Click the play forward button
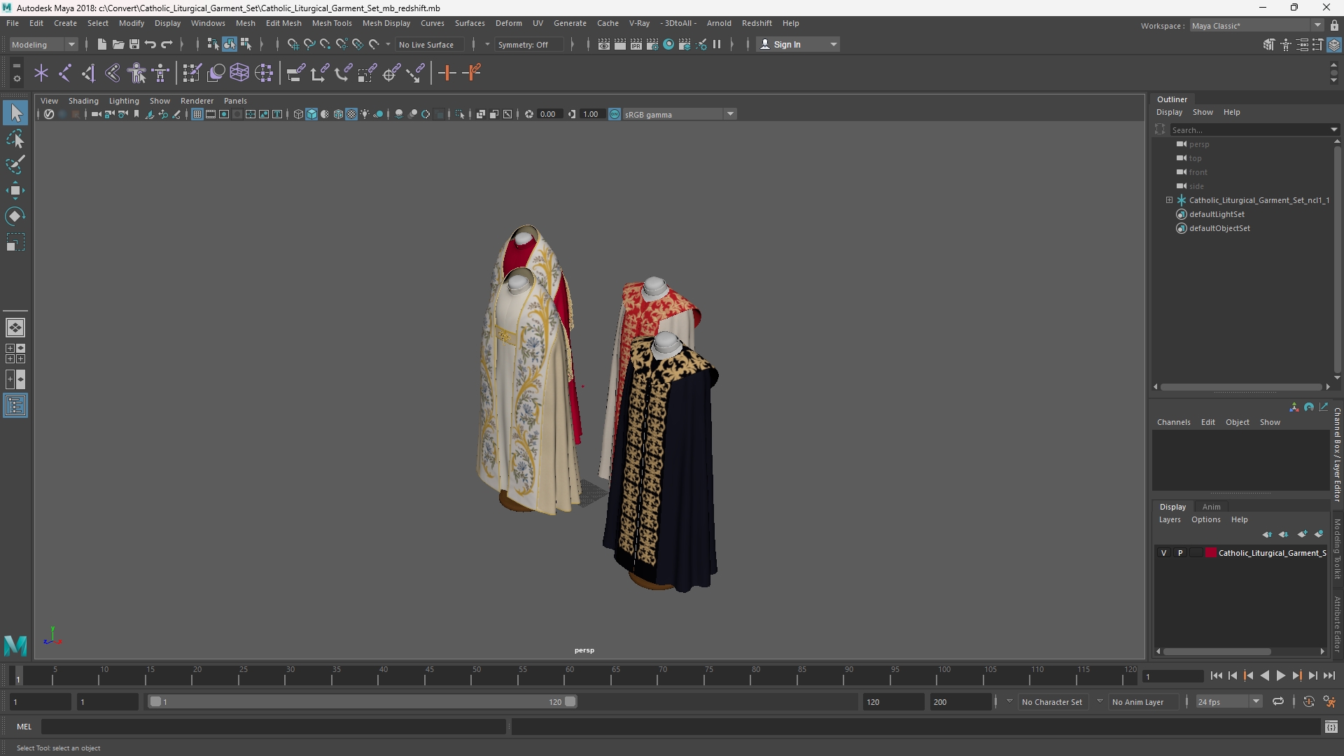 [x=1280, y=675]
